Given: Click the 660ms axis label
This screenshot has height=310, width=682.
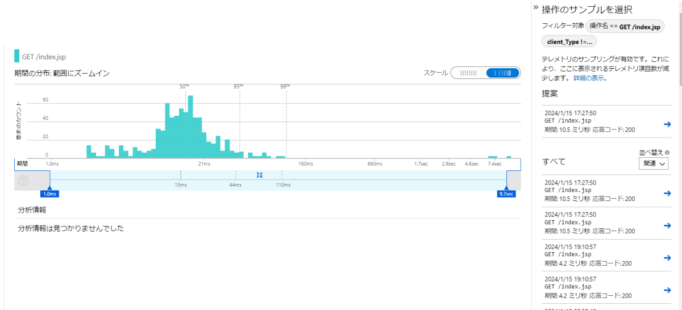Looking at the screenshot, I should [x=375, y=164].
